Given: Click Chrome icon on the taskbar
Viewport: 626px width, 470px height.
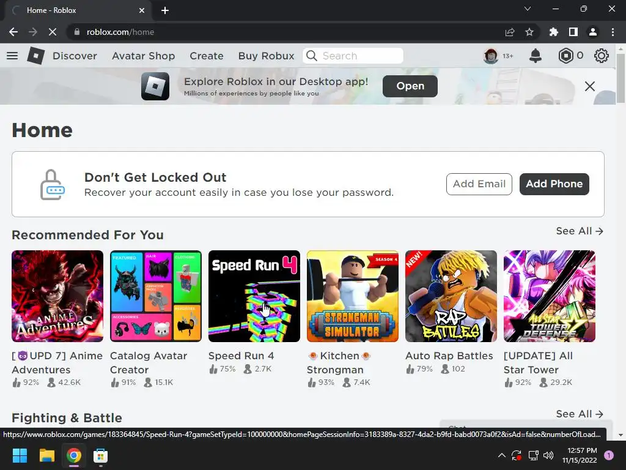Looking at the screenshot, I should pos(74,455).
